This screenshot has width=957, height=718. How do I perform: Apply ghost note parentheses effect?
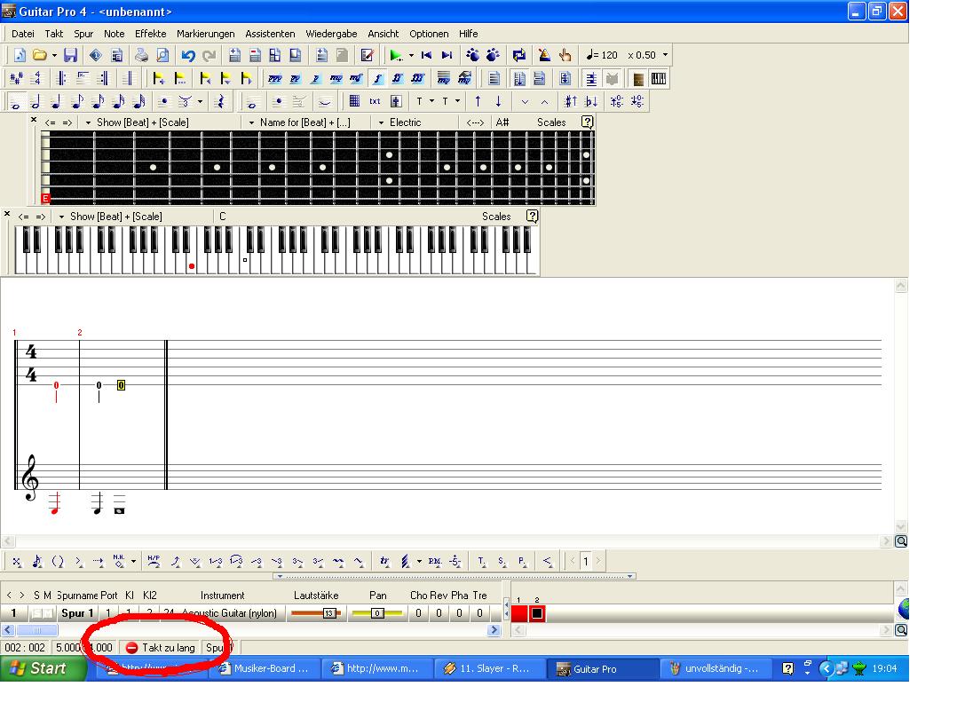coord(58,561)
